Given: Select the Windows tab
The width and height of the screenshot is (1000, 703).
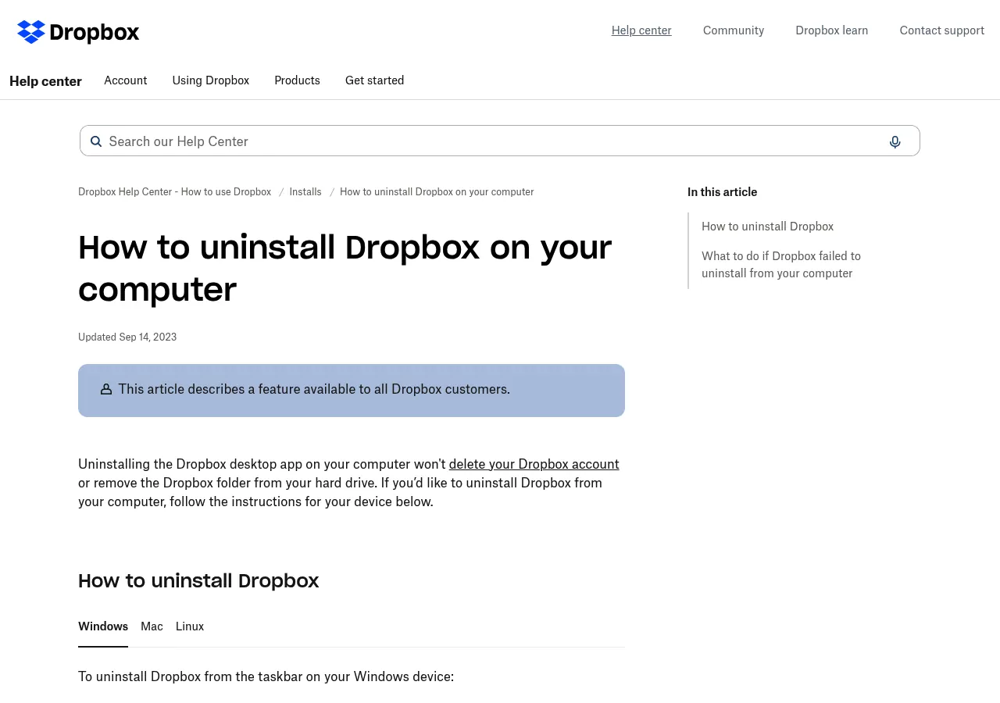Looking at the screenshot, I should point(103,626).
